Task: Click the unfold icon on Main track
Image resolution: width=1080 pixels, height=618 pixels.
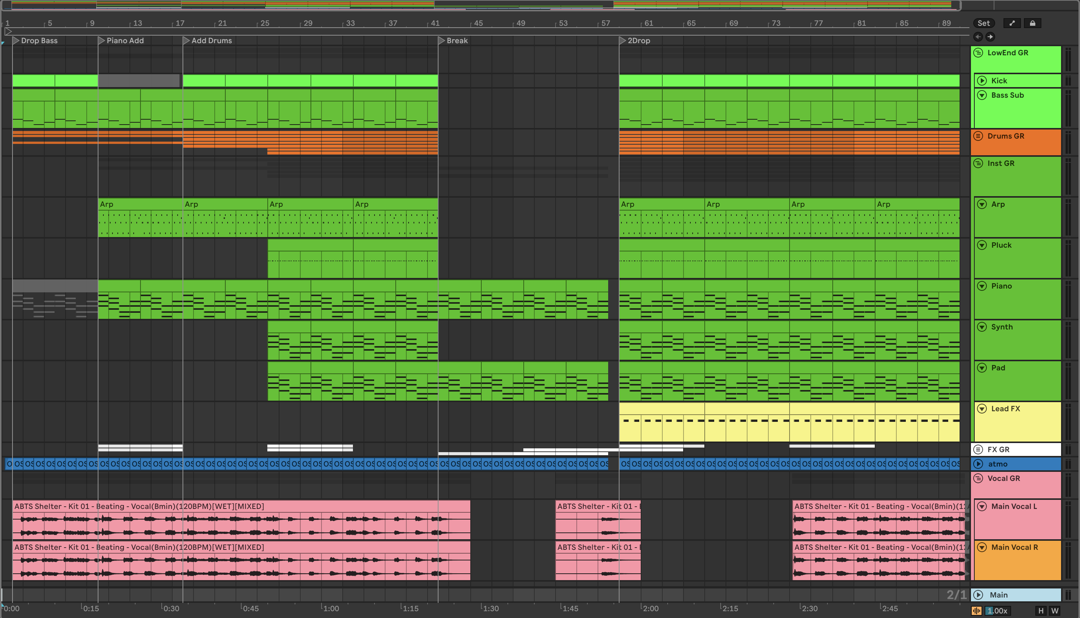Action: pos(978,595)
